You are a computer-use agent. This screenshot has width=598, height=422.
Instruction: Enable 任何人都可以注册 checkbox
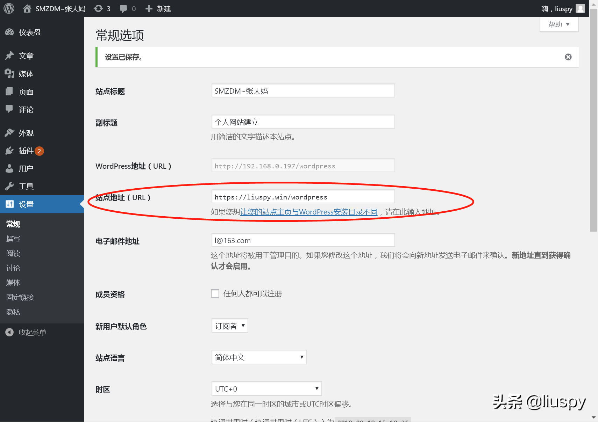(215, 293)
